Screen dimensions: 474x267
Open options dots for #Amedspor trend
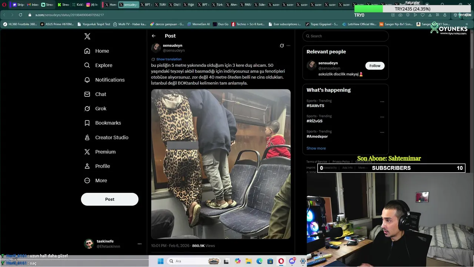[x=382, y=132]
